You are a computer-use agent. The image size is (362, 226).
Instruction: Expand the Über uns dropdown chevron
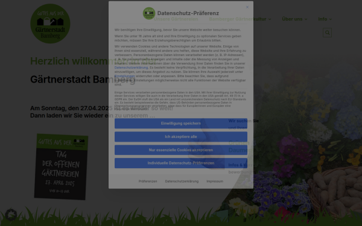tap(306, 19)
